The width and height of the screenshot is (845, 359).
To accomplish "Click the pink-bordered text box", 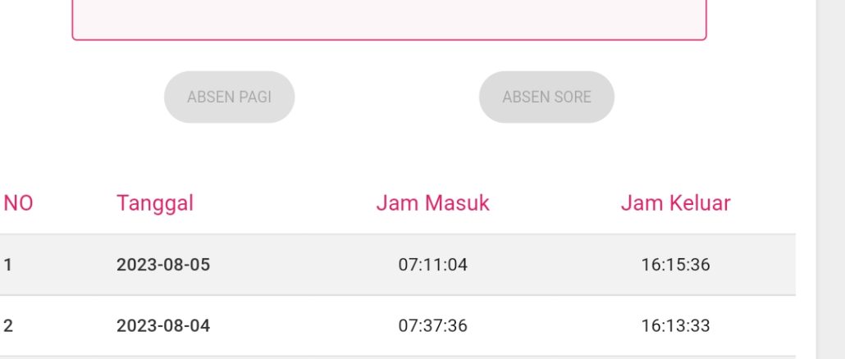I will click(389, 18).
